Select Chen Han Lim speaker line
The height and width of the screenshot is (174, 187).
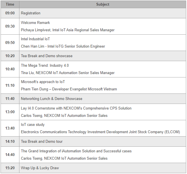[x=63, y=46]
